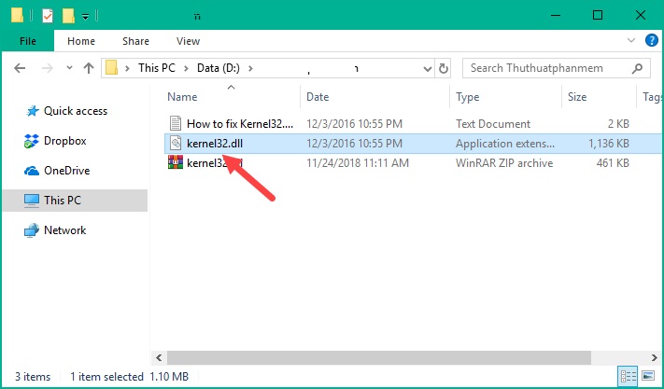Minimize the File Explorer window
Viewport: 664px width, 389px height.
pyautogui.click(x=555, y=15)
